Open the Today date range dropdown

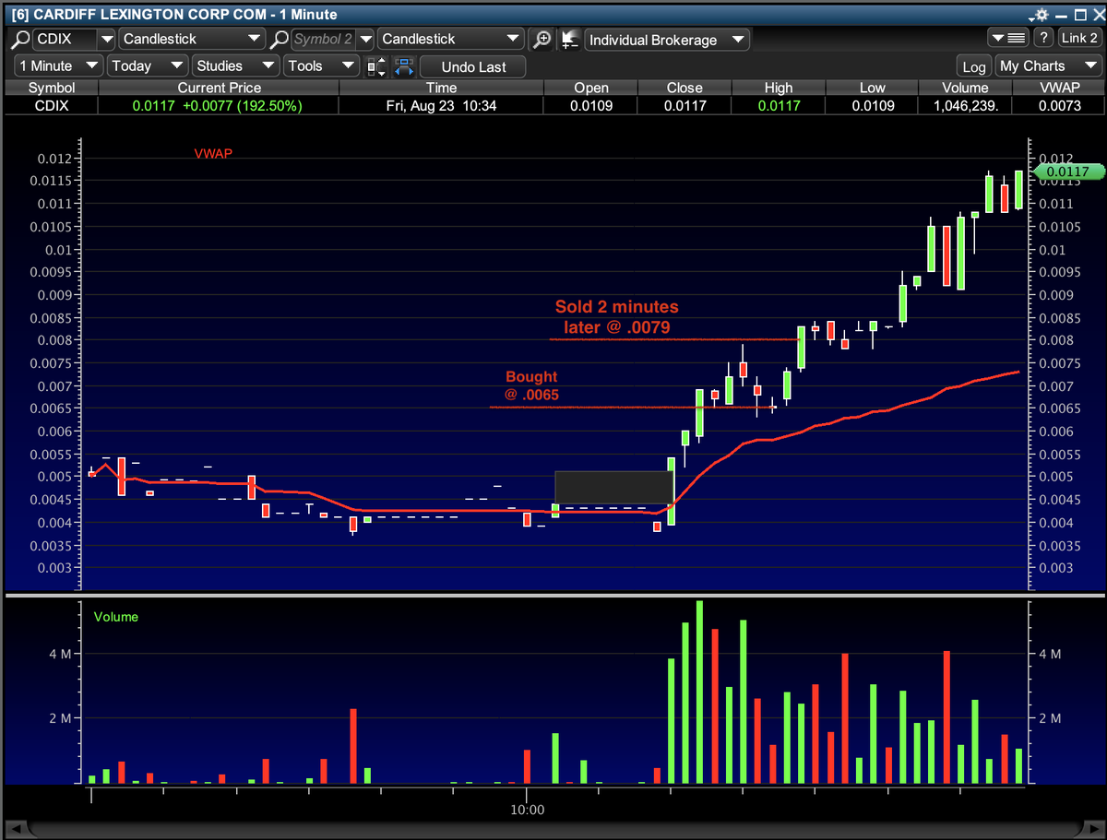click(148, 66)
